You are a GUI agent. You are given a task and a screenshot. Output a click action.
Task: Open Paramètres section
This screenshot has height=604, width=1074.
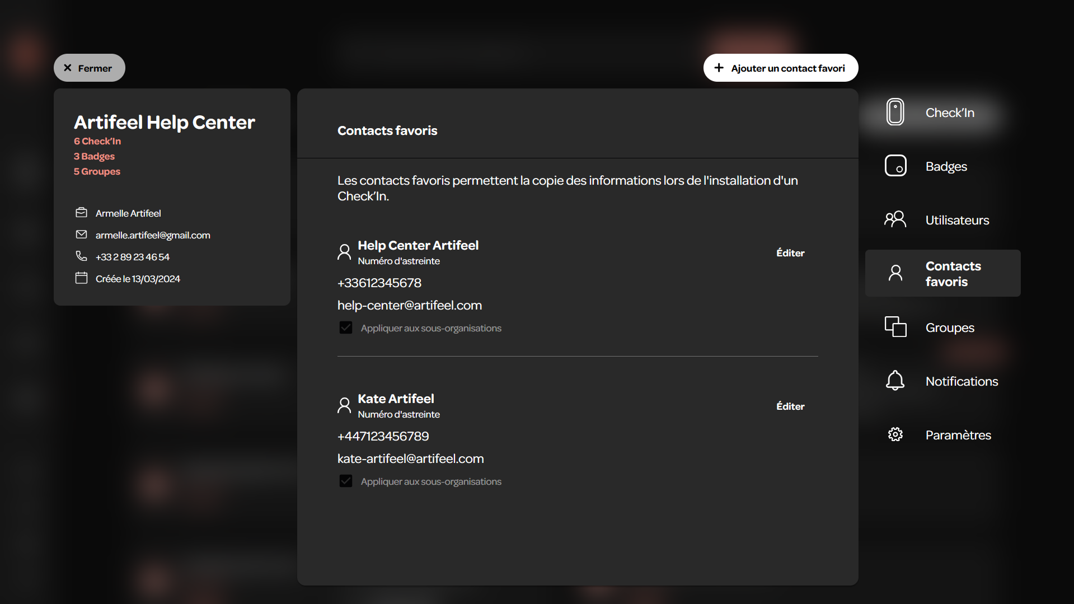(943, 435)
